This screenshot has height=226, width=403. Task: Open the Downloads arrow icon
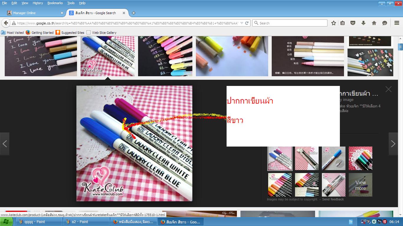363,23
